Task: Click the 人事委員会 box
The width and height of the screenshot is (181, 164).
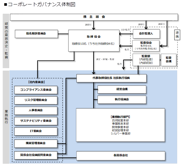Action: (36, 111)
